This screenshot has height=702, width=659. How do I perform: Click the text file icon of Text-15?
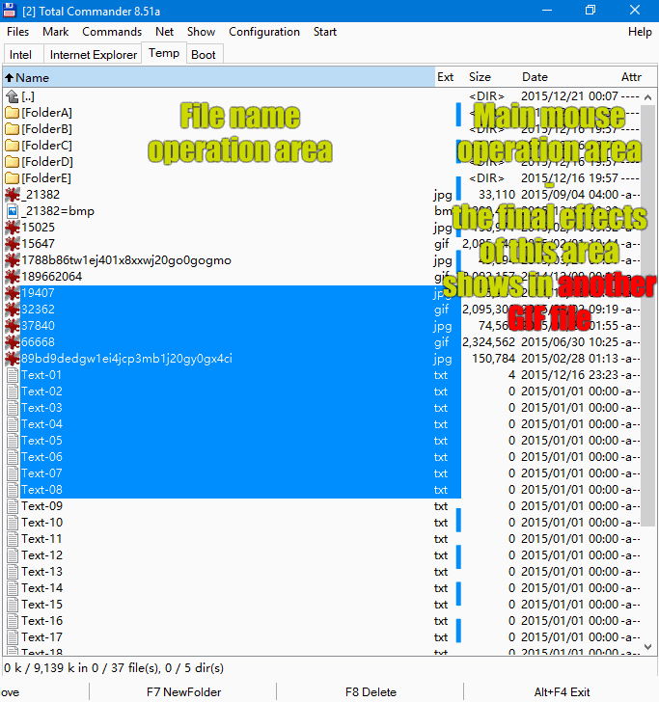[13, 605]
